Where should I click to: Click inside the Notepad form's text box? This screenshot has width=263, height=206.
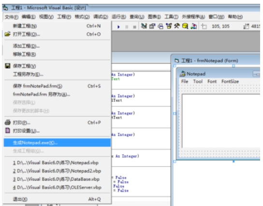221,121
